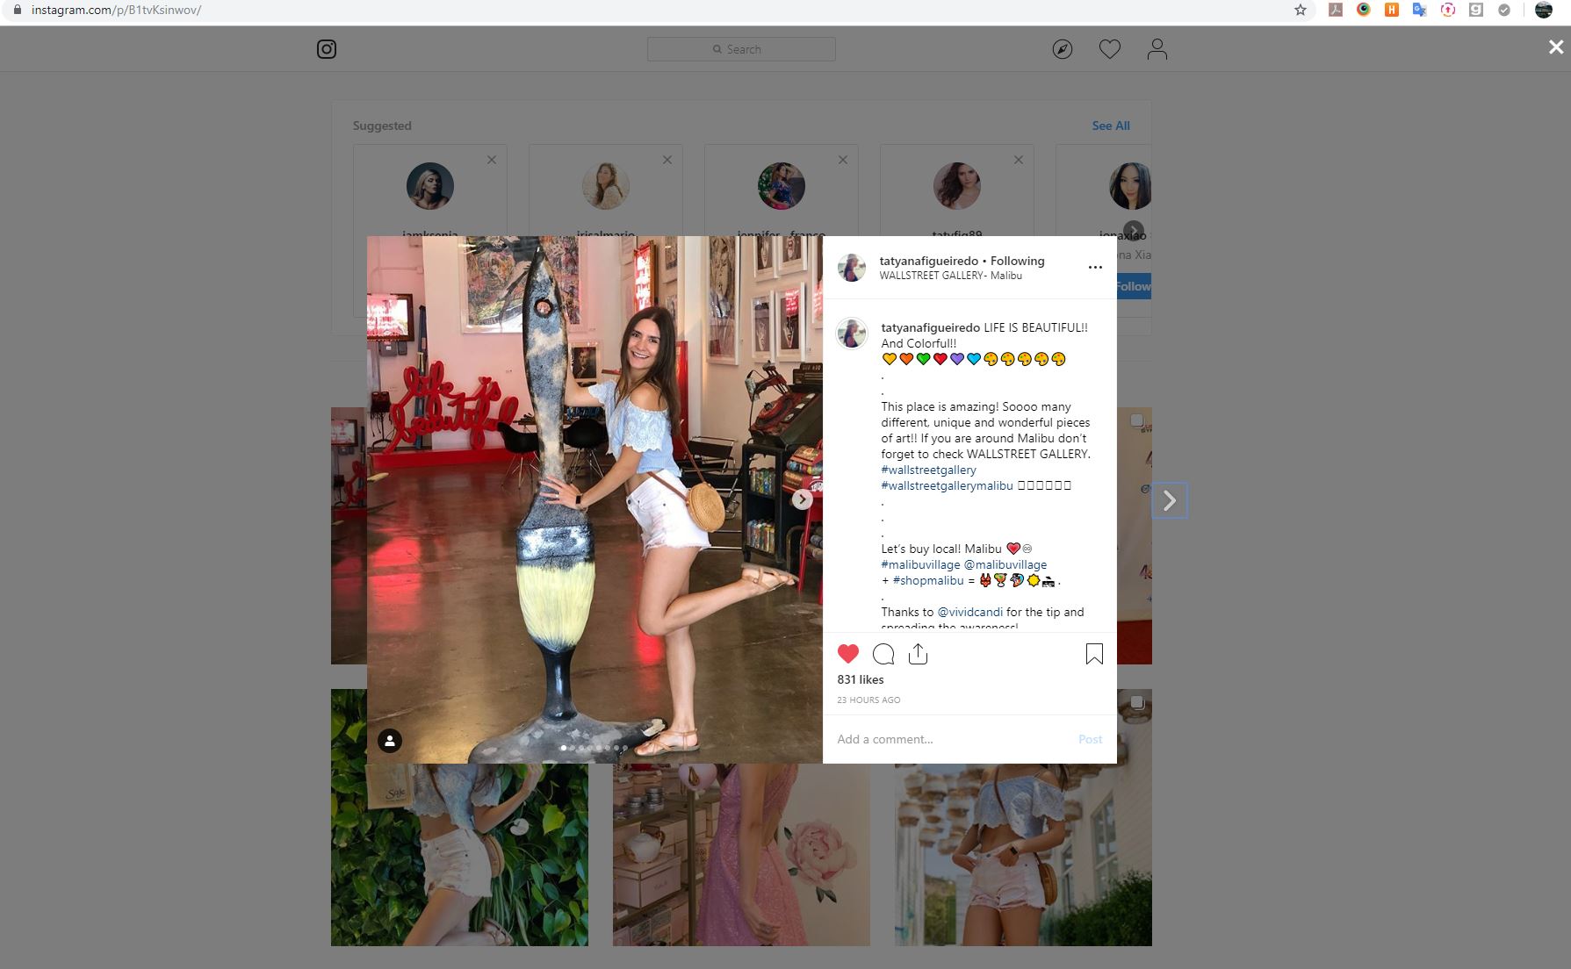Open the #wallstreetgallery hashtag link
This screenshot has width=1571, height=969.
pyautogui.click(x=928, y=470)
